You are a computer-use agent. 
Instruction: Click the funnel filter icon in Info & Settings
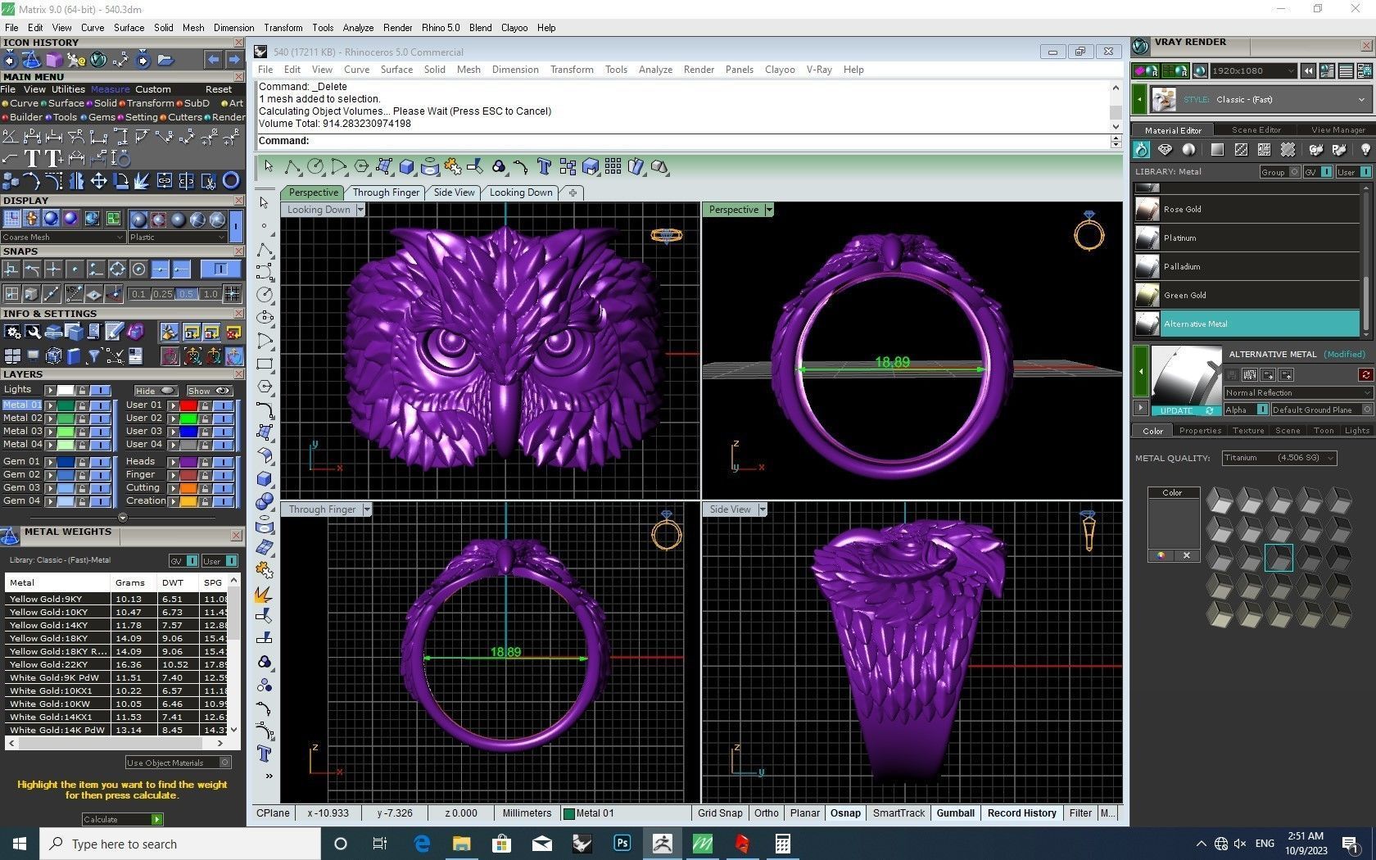click(94, 355)
